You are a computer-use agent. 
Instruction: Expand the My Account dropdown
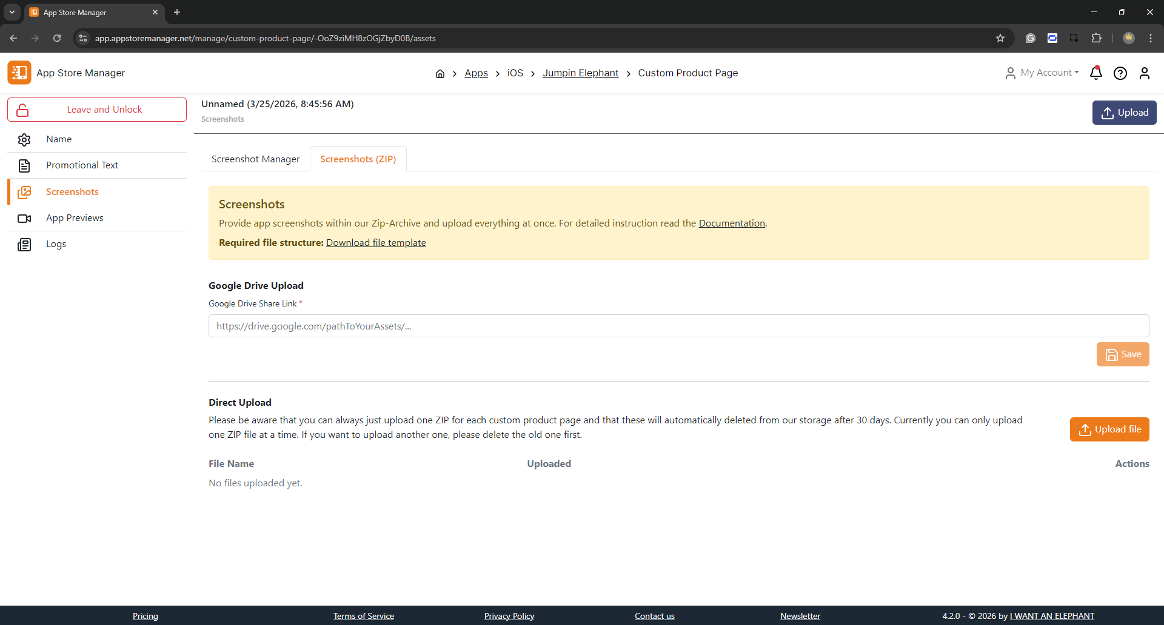pyautogui.click(x=1042, y=73)
